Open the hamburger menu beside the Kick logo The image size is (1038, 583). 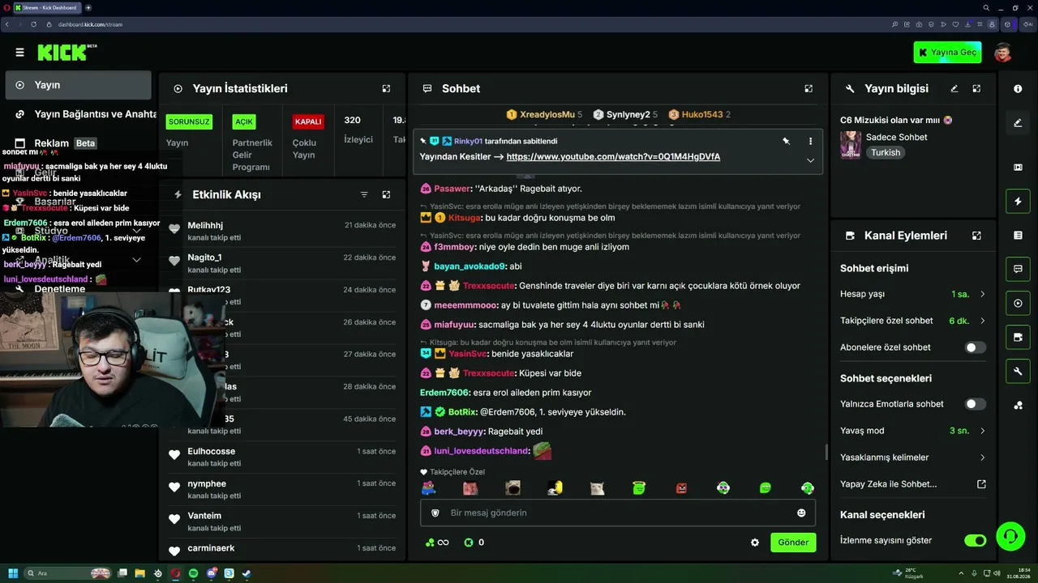click(19, 53)
